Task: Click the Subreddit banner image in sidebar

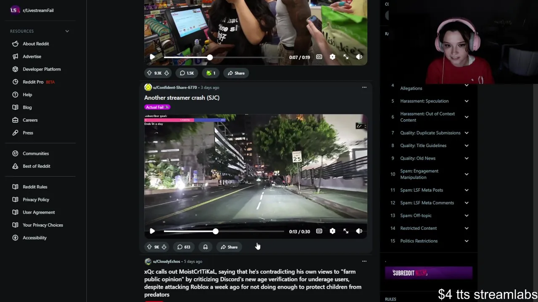Action: click(429, 273)
